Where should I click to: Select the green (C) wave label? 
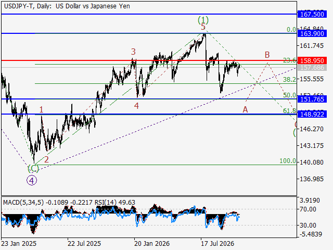click(33, 169)
